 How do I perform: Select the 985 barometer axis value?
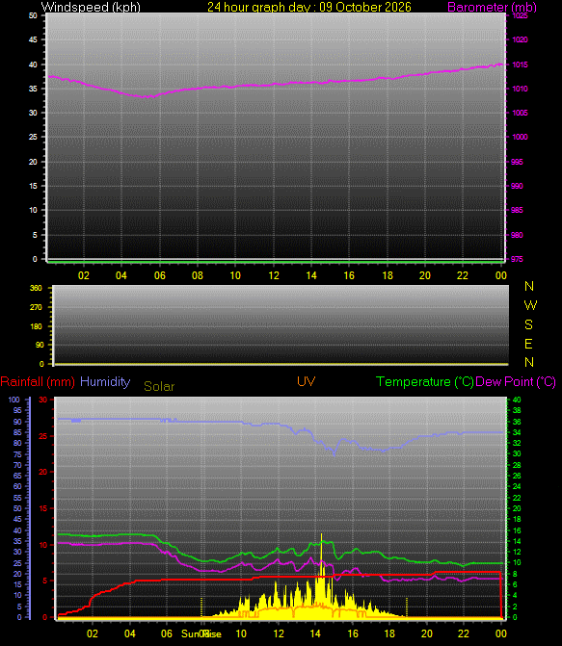(517, 210)
